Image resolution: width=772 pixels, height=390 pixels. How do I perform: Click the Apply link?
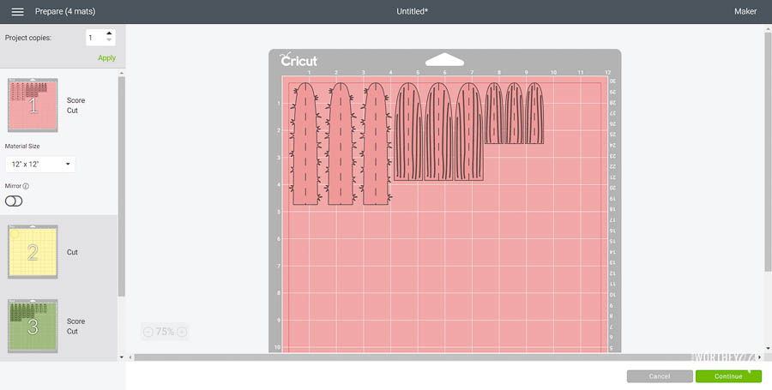tap(106, 58)
